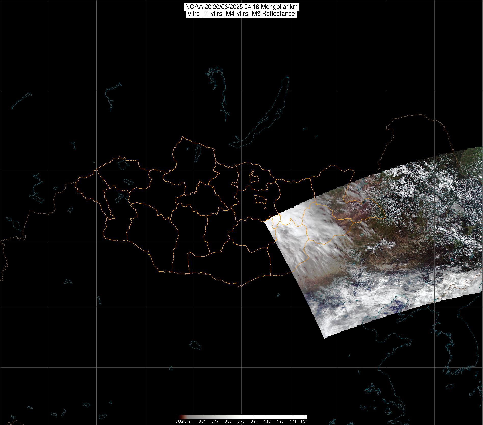
Task: Click the 1.41 tick label on colorbar
Action: [x=293, y=422]
